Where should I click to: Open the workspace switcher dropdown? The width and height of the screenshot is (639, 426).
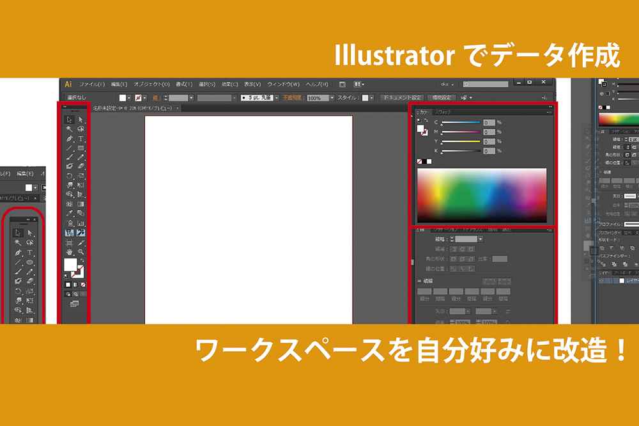[447, 84]
